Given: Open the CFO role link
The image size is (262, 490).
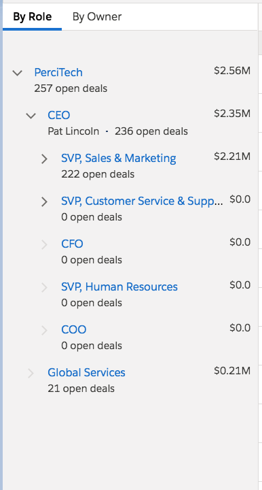Looking at the screenshot, I should point(72,244).
